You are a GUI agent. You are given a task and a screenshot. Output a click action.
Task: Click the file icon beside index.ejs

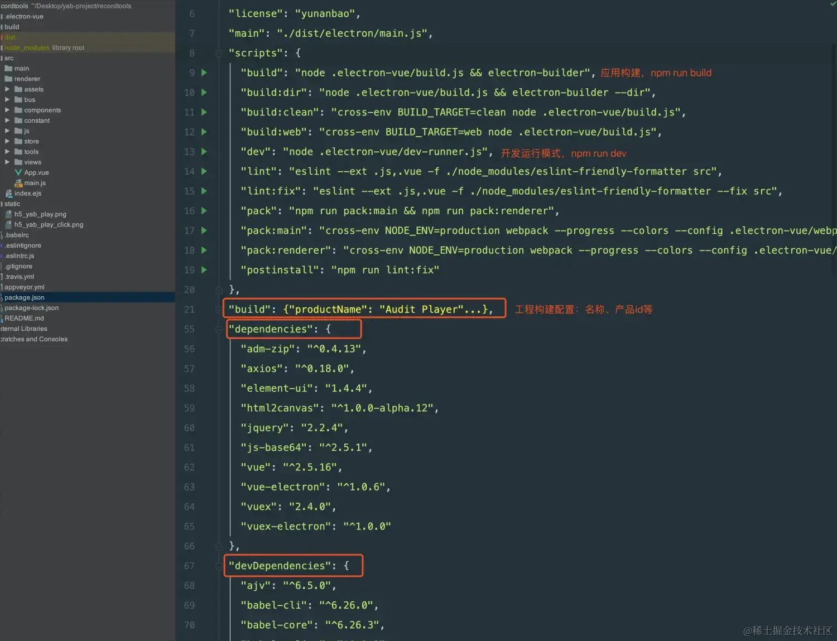pos(9,194)
